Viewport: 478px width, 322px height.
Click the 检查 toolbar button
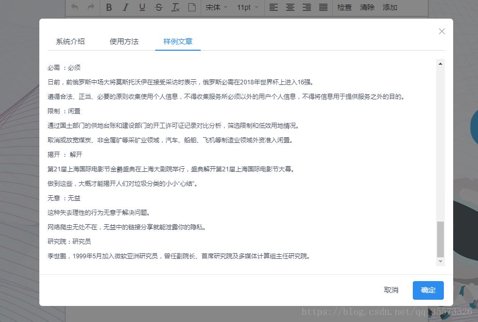pyautogui.click(x=345, y=7)
